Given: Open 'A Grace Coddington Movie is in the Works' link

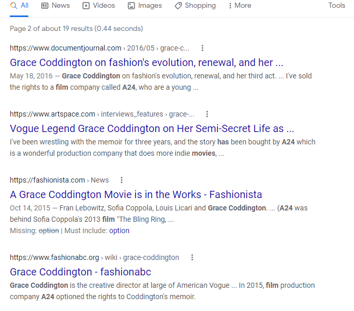Looking at the screenshot, I should [x=136, y=194].
